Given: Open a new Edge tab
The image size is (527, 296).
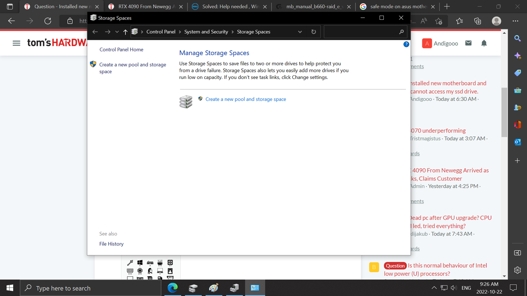Looking at the screenshot, I should [x=447, y=7].
